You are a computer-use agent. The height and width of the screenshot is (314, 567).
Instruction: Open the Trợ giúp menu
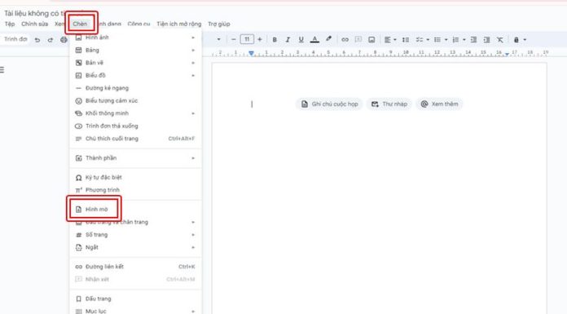(x=219, y=24)
